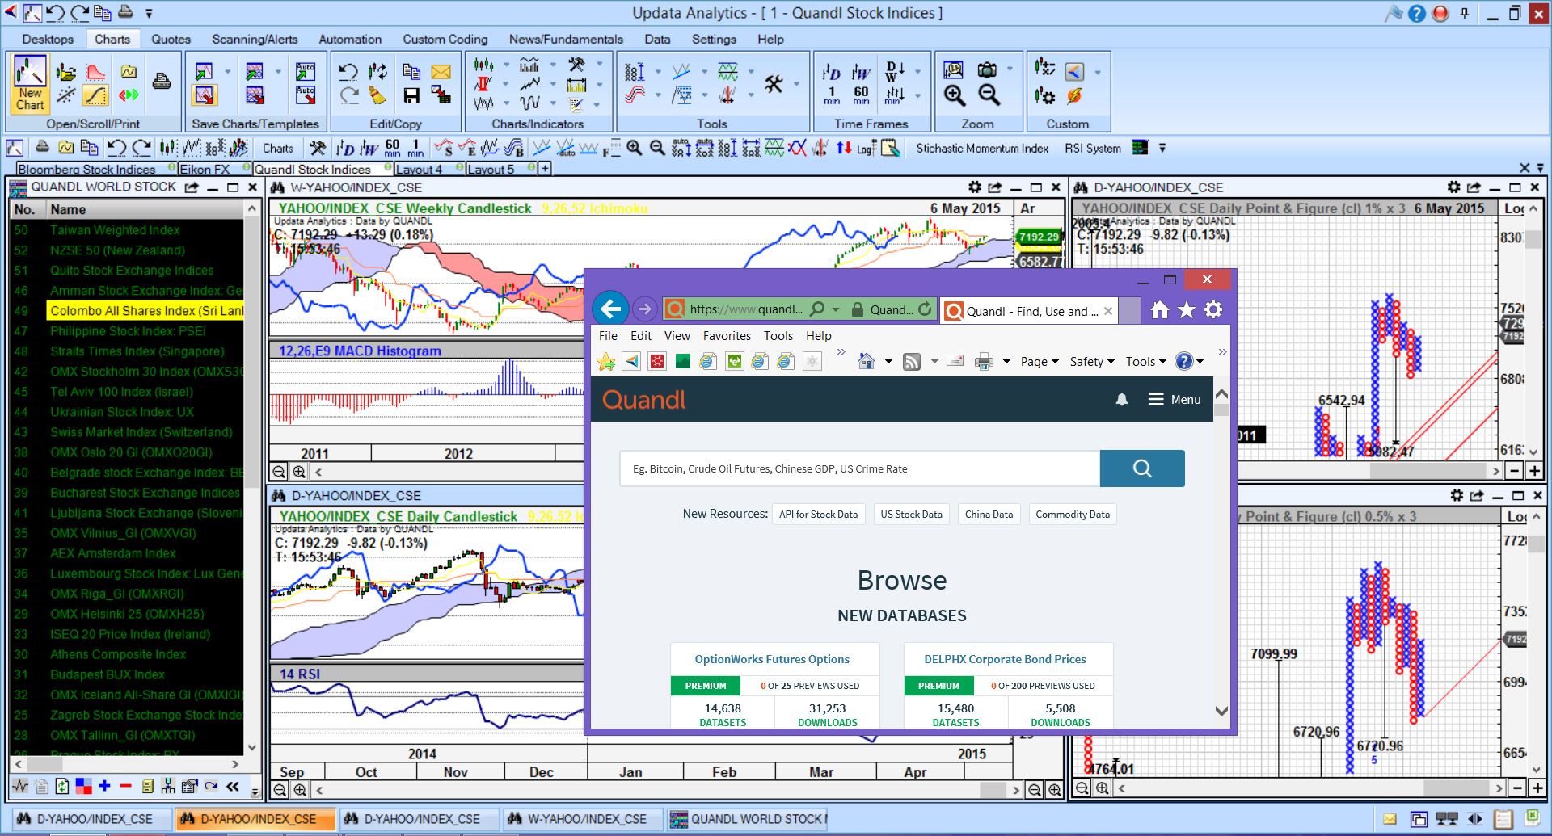Viewport: 1552px width, 836px height.
Task: Select the Daily time frame icon in the ribbon
Action: click(832, 71)
